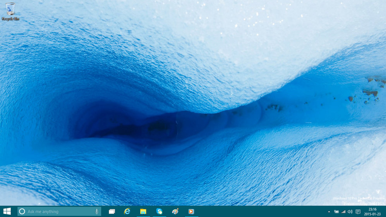This screenshot has height=217, width=386.
Task: Open the network signal tray icon
Action: [x=343, y=212]
